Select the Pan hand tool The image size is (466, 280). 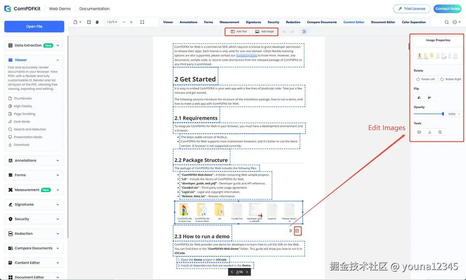tap(97, 22)
